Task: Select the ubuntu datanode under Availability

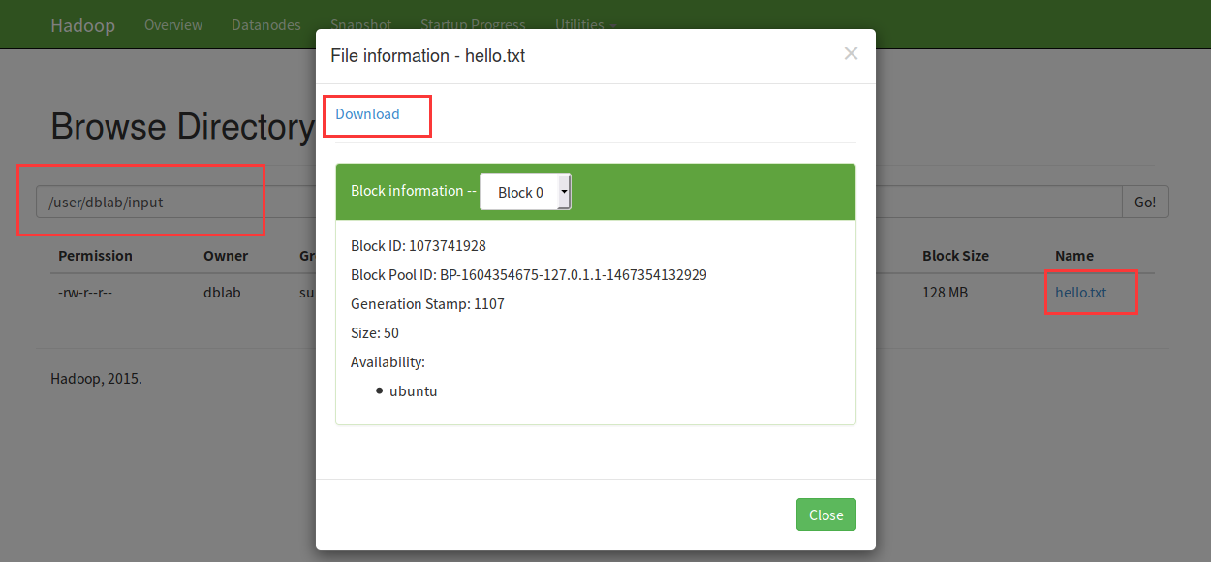Action: click(414, 390)
